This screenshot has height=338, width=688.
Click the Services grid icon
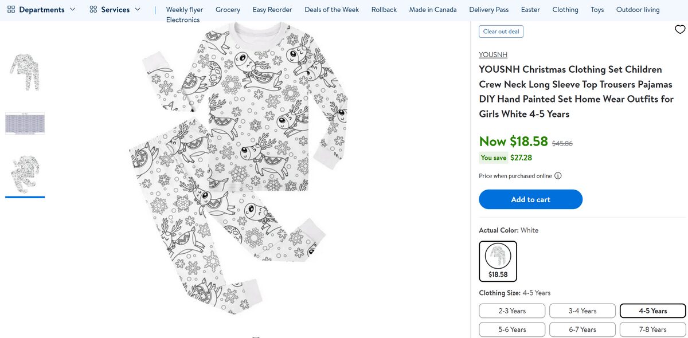pos(92,9)
